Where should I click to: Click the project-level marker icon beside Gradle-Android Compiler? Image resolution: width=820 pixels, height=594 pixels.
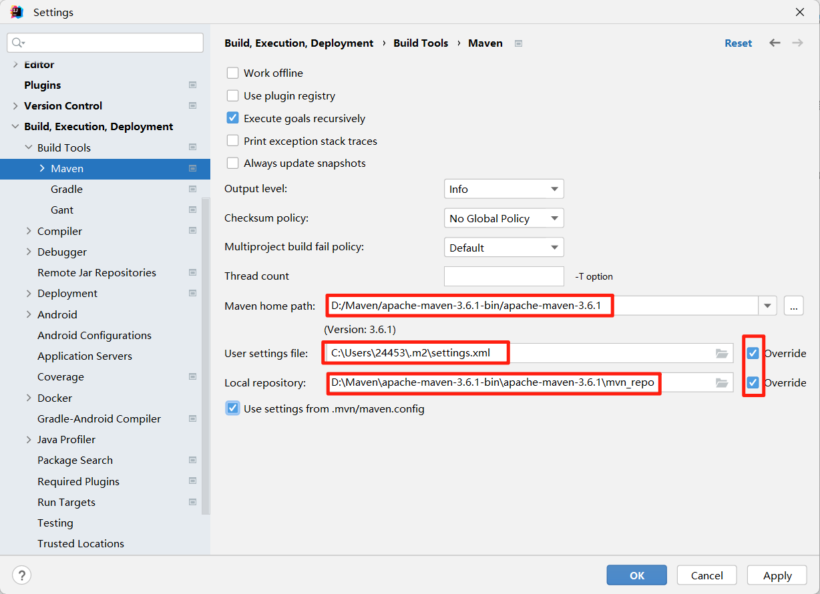tap(192, 418)
